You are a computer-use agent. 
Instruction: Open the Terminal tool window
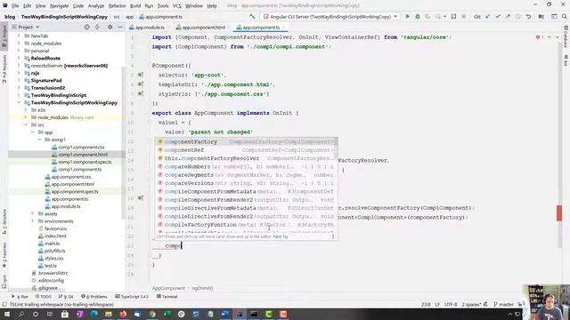coord(167,296)
